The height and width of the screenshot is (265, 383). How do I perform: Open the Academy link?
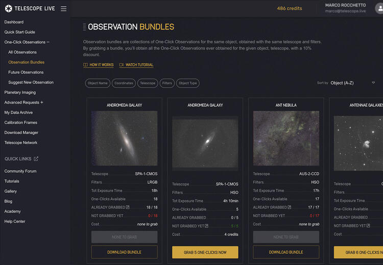click(12, 211)
